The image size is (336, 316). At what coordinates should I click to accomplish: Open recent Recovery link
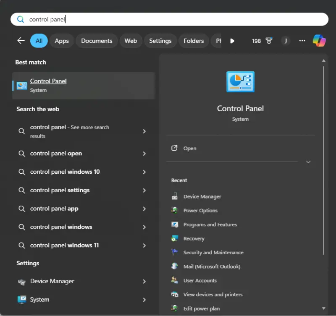click(194, 238)
